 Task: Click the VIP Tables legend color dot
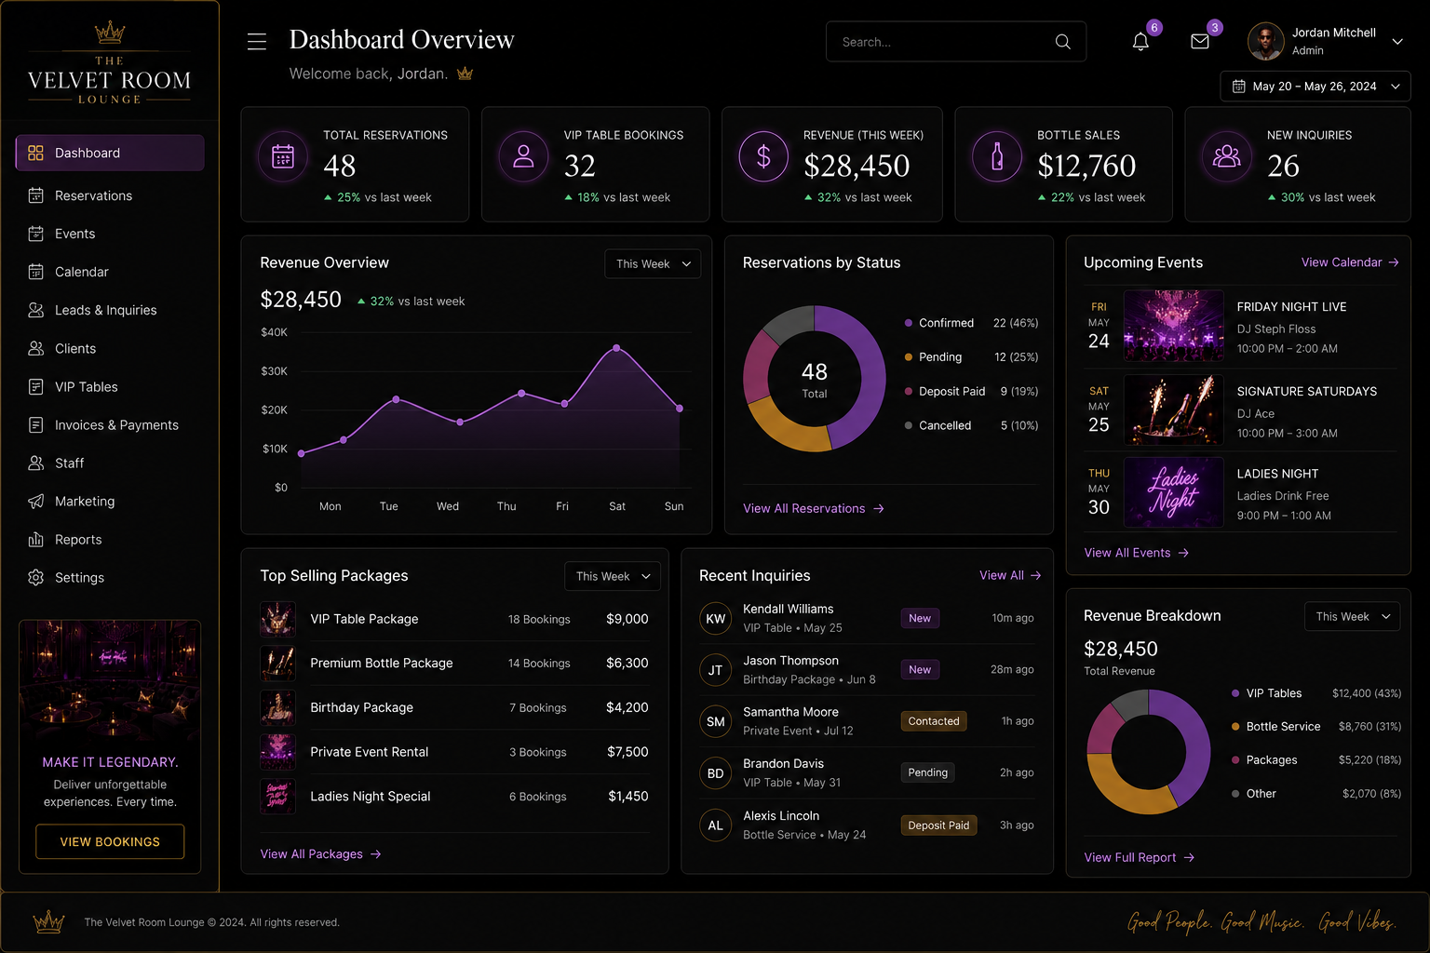point(1235,693)
